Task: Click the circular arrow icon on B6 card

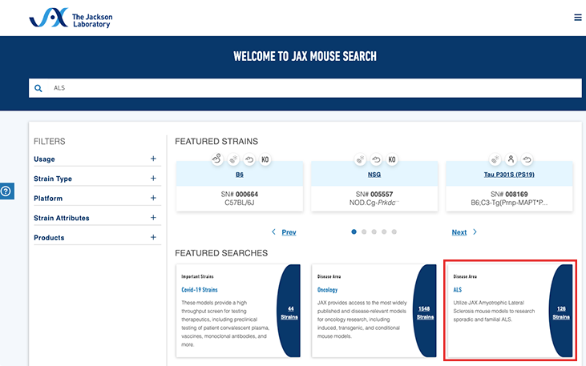Action: pos(249,160)
